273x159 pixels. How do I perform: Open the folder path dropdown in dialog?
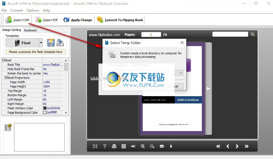coord(181,73)
